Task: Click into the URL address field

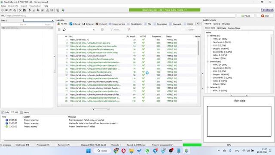Action: [121, 15]
